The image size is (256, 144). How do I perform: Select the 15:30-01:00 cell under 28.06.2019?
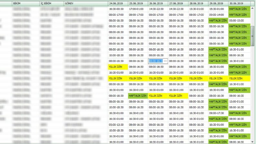pos(198,9)
